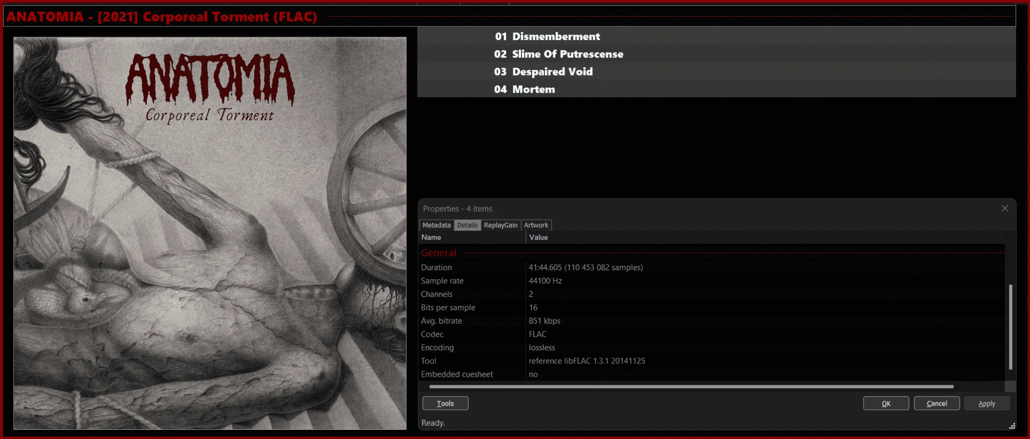Click the vertical scrollbar in Properties list
The image size is (1030, 439).
tap(1010, 327)
